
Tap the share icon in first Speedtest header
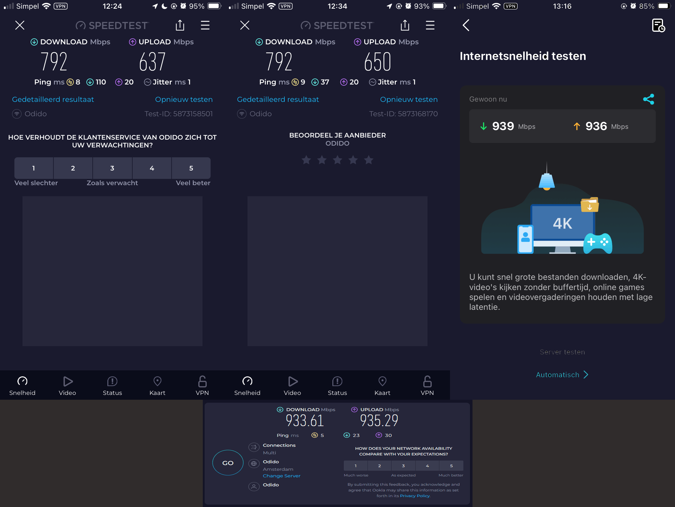[x=180, y=25]
